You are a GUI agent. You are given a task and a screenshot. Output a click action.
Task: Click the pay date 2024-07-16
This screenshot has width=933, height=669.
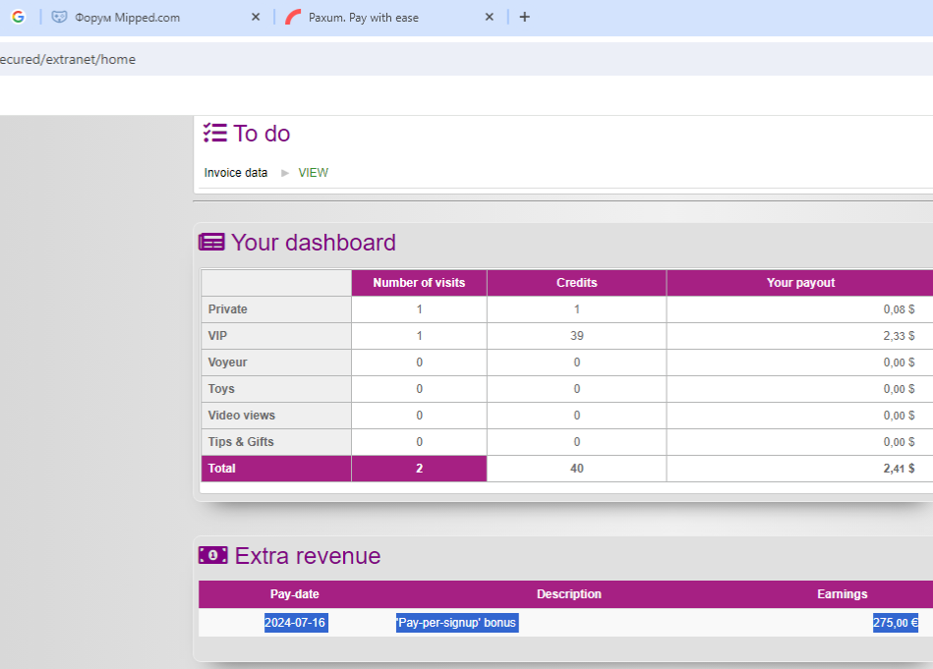[x=296, y=623]
